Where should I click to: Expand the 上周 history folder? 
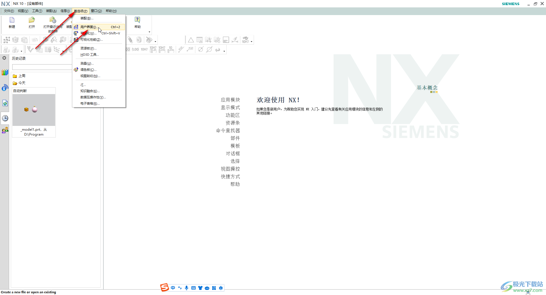tap(19, 76)
